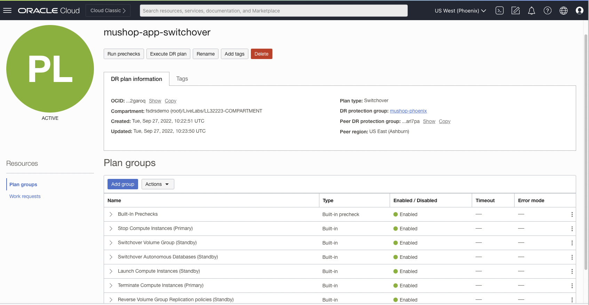Open the Actions dropdown
This screenshot has height=305, width=589.
click(x=158, y=184)
